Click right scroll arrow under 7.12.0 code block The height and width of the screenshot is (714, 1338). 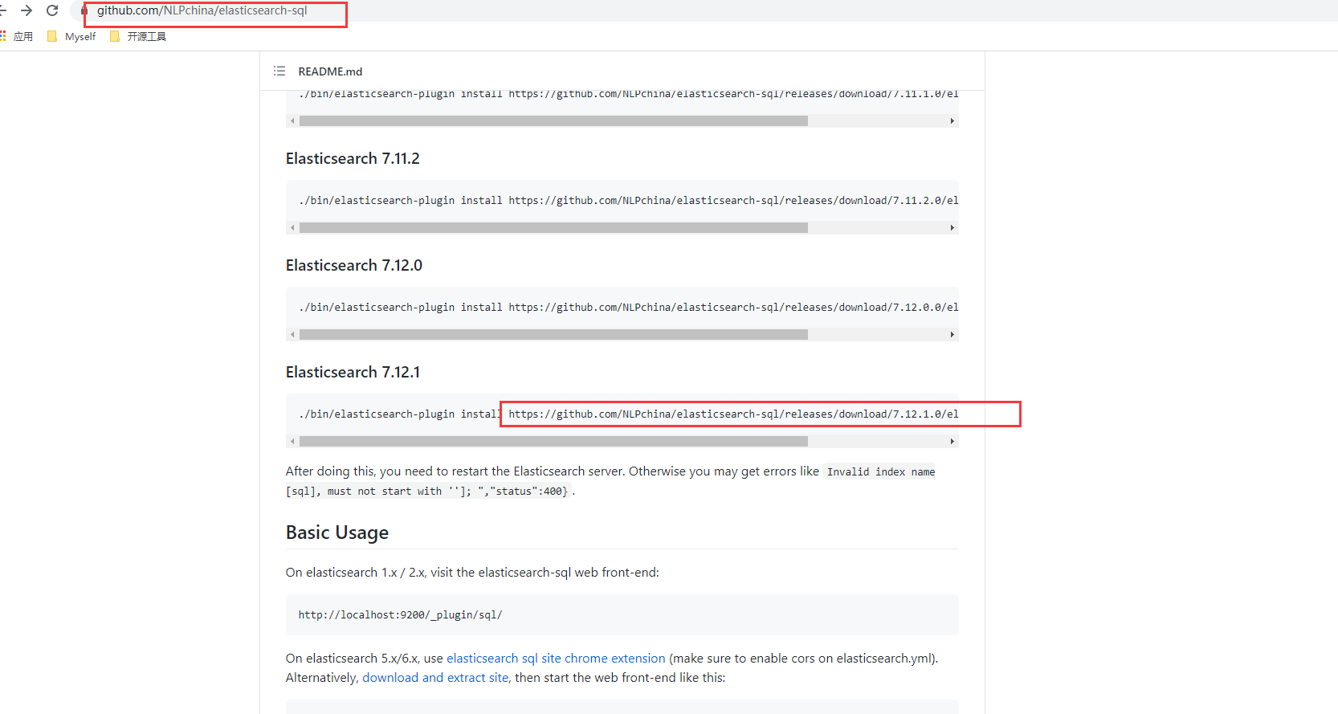952,335
